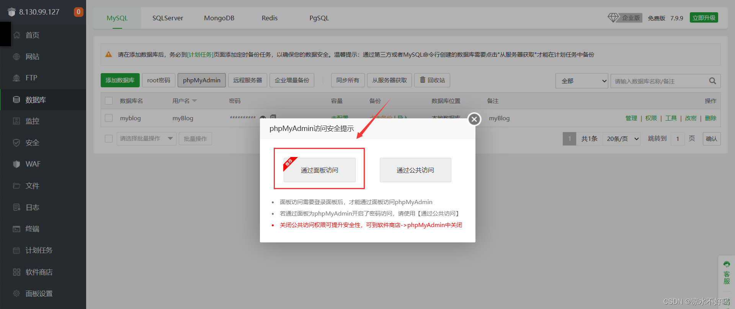Open the 面板设置 gear icon in sidebar
This screenshot has width=735, height=309.
[x=16, y=294]
